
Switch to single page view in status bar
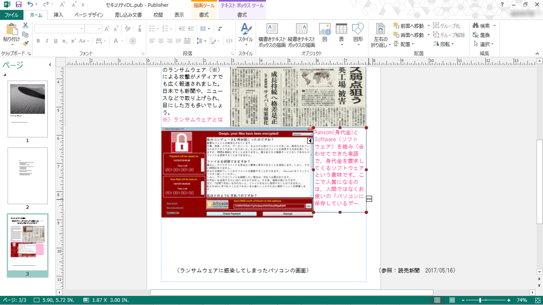click(x=437, y=300)
